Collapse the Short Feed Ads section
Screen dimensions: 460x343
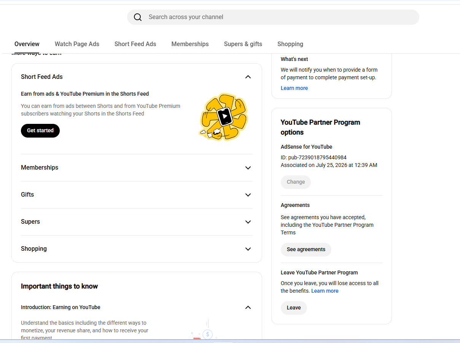(x=248, y=77)
